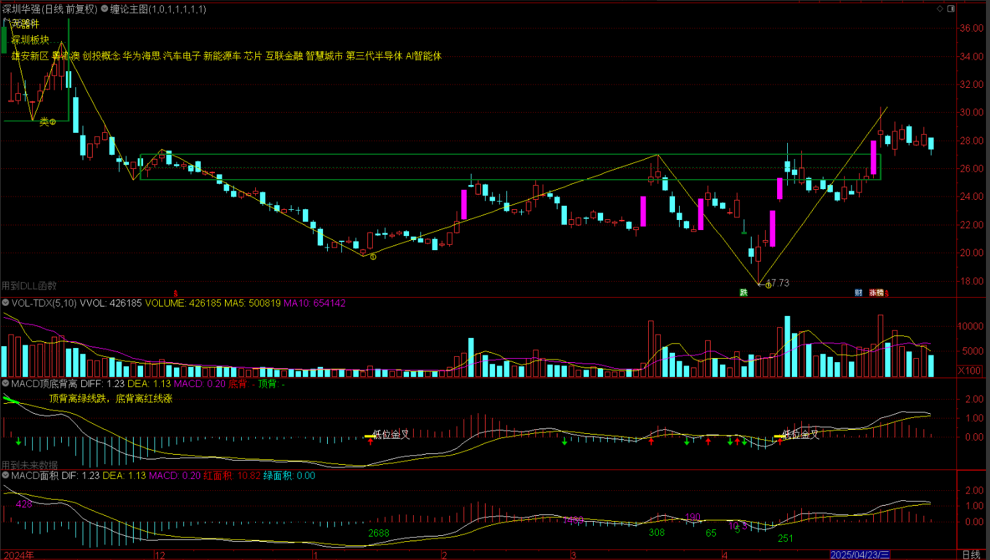Viewport: 990px width, 560px height.
Task: Click the 深圳华强 stock title text
Action: click(21, 9)
